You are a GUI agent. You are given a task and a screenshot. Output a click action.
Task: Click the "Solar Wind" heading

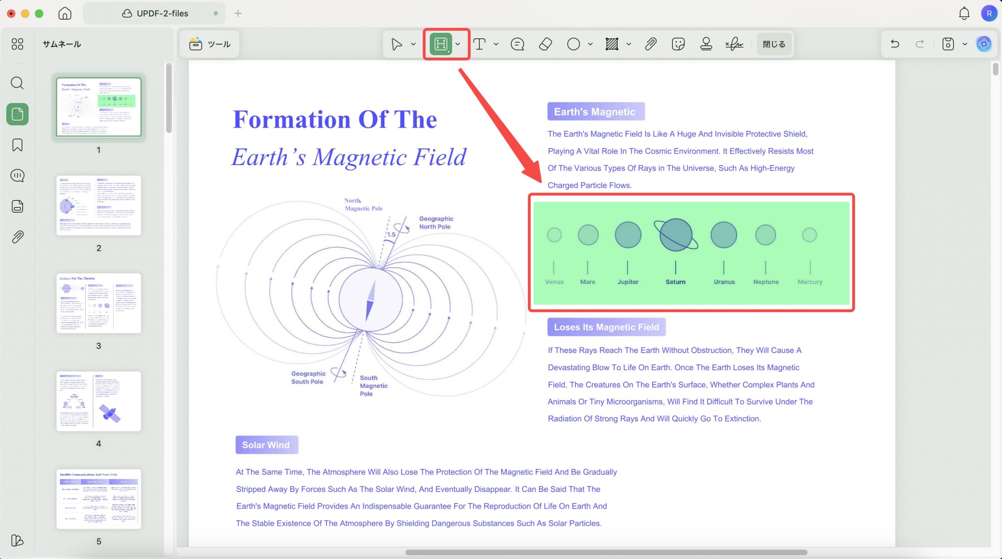[267, 445]
